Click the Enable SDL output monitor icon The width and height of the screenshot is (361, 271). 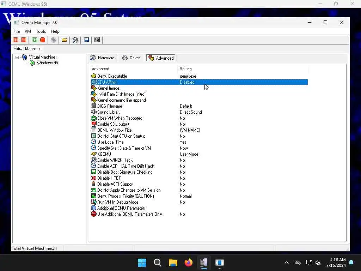(94, 124)
